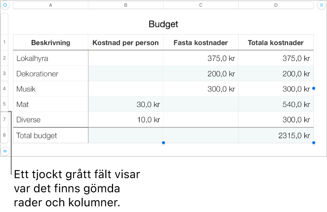This screenshot has width=327, height=212.
Task: Click the Fasta kostnader header cell
Action: point(201,42)
